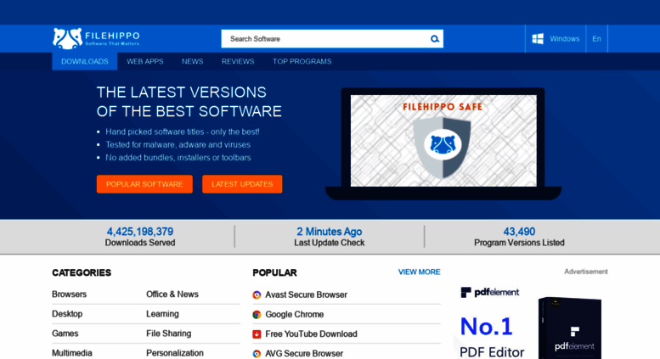
Task: Click the FileHippo Safe shield image
Action: (x=442, y=147)
